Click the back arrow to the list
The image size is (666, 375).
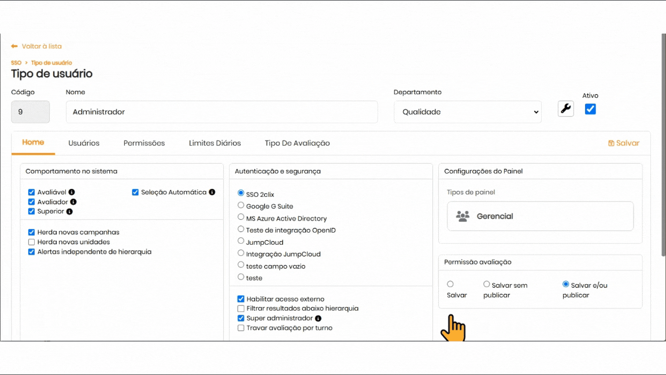14,46
